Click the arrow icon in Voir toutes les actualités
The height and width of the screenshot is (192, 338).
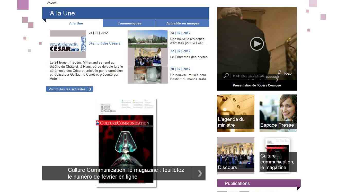[x=90, y=89]
